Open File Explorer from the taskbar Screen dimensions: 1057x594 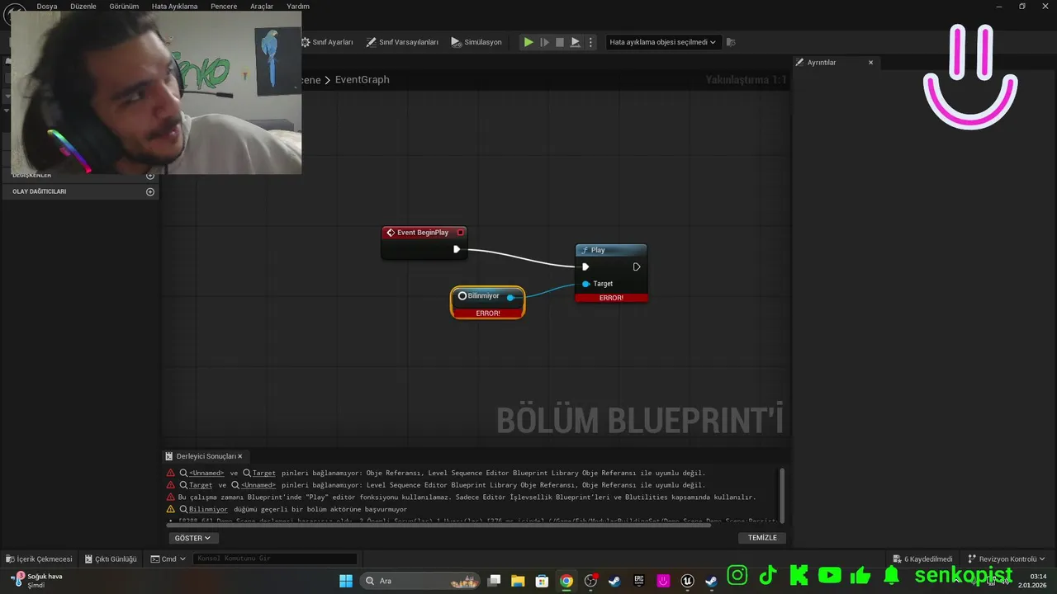tap(518, 581)
